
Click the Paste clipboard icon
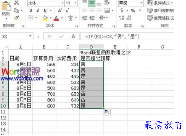point(6,6)
